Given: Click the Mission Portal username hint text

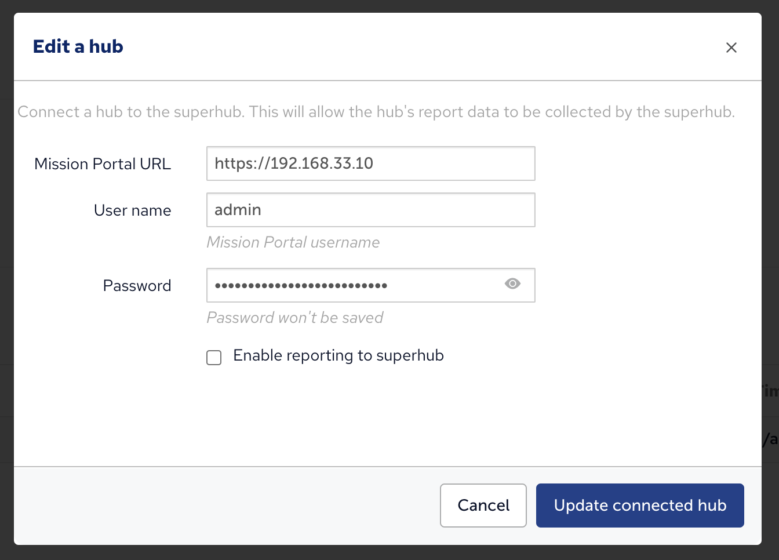Looking at the screenshot, I should click(293, 242).
